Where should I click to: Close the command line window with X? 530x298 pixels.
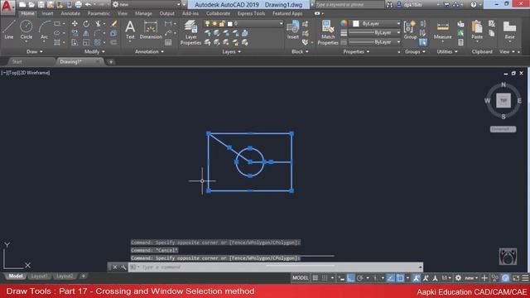(x=115, y=267)
